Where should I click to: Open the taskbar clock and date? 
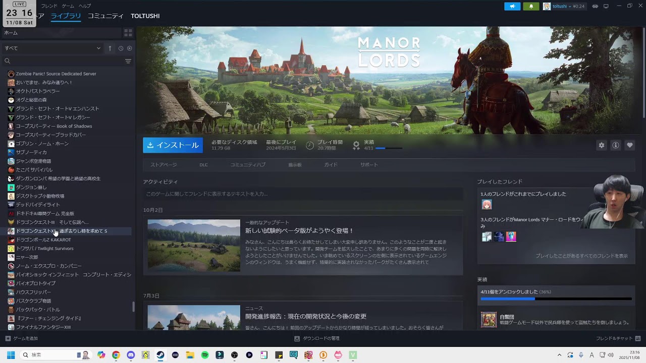coord(630,355)
